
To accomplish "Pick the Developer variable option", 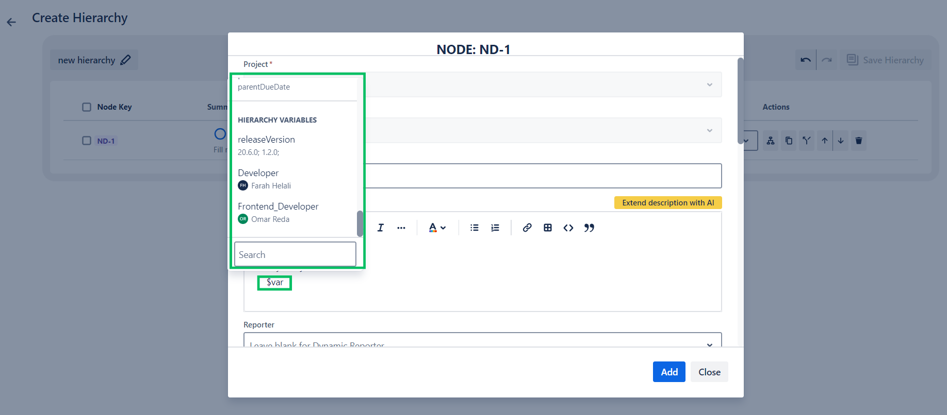I will (x=258, y=173).
